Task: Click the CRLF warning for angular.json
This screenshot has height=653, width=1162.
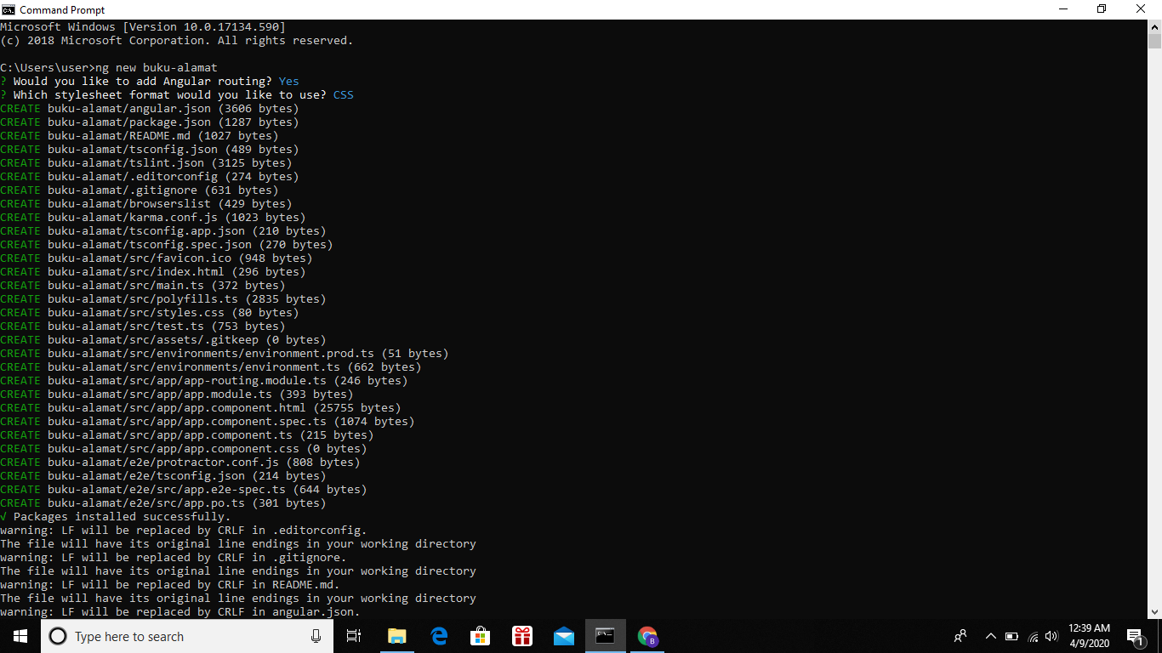Action: [x=180, y=611]
